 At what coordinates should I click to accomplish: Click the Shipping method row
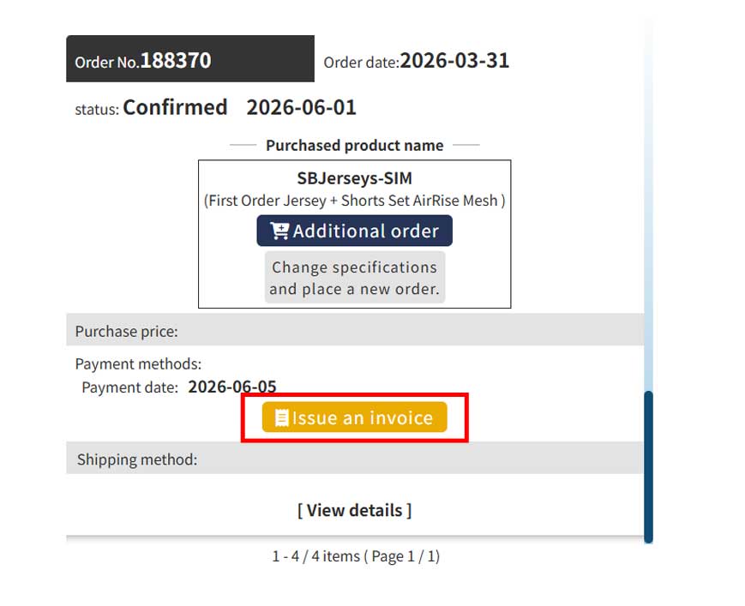coord(355,459)
